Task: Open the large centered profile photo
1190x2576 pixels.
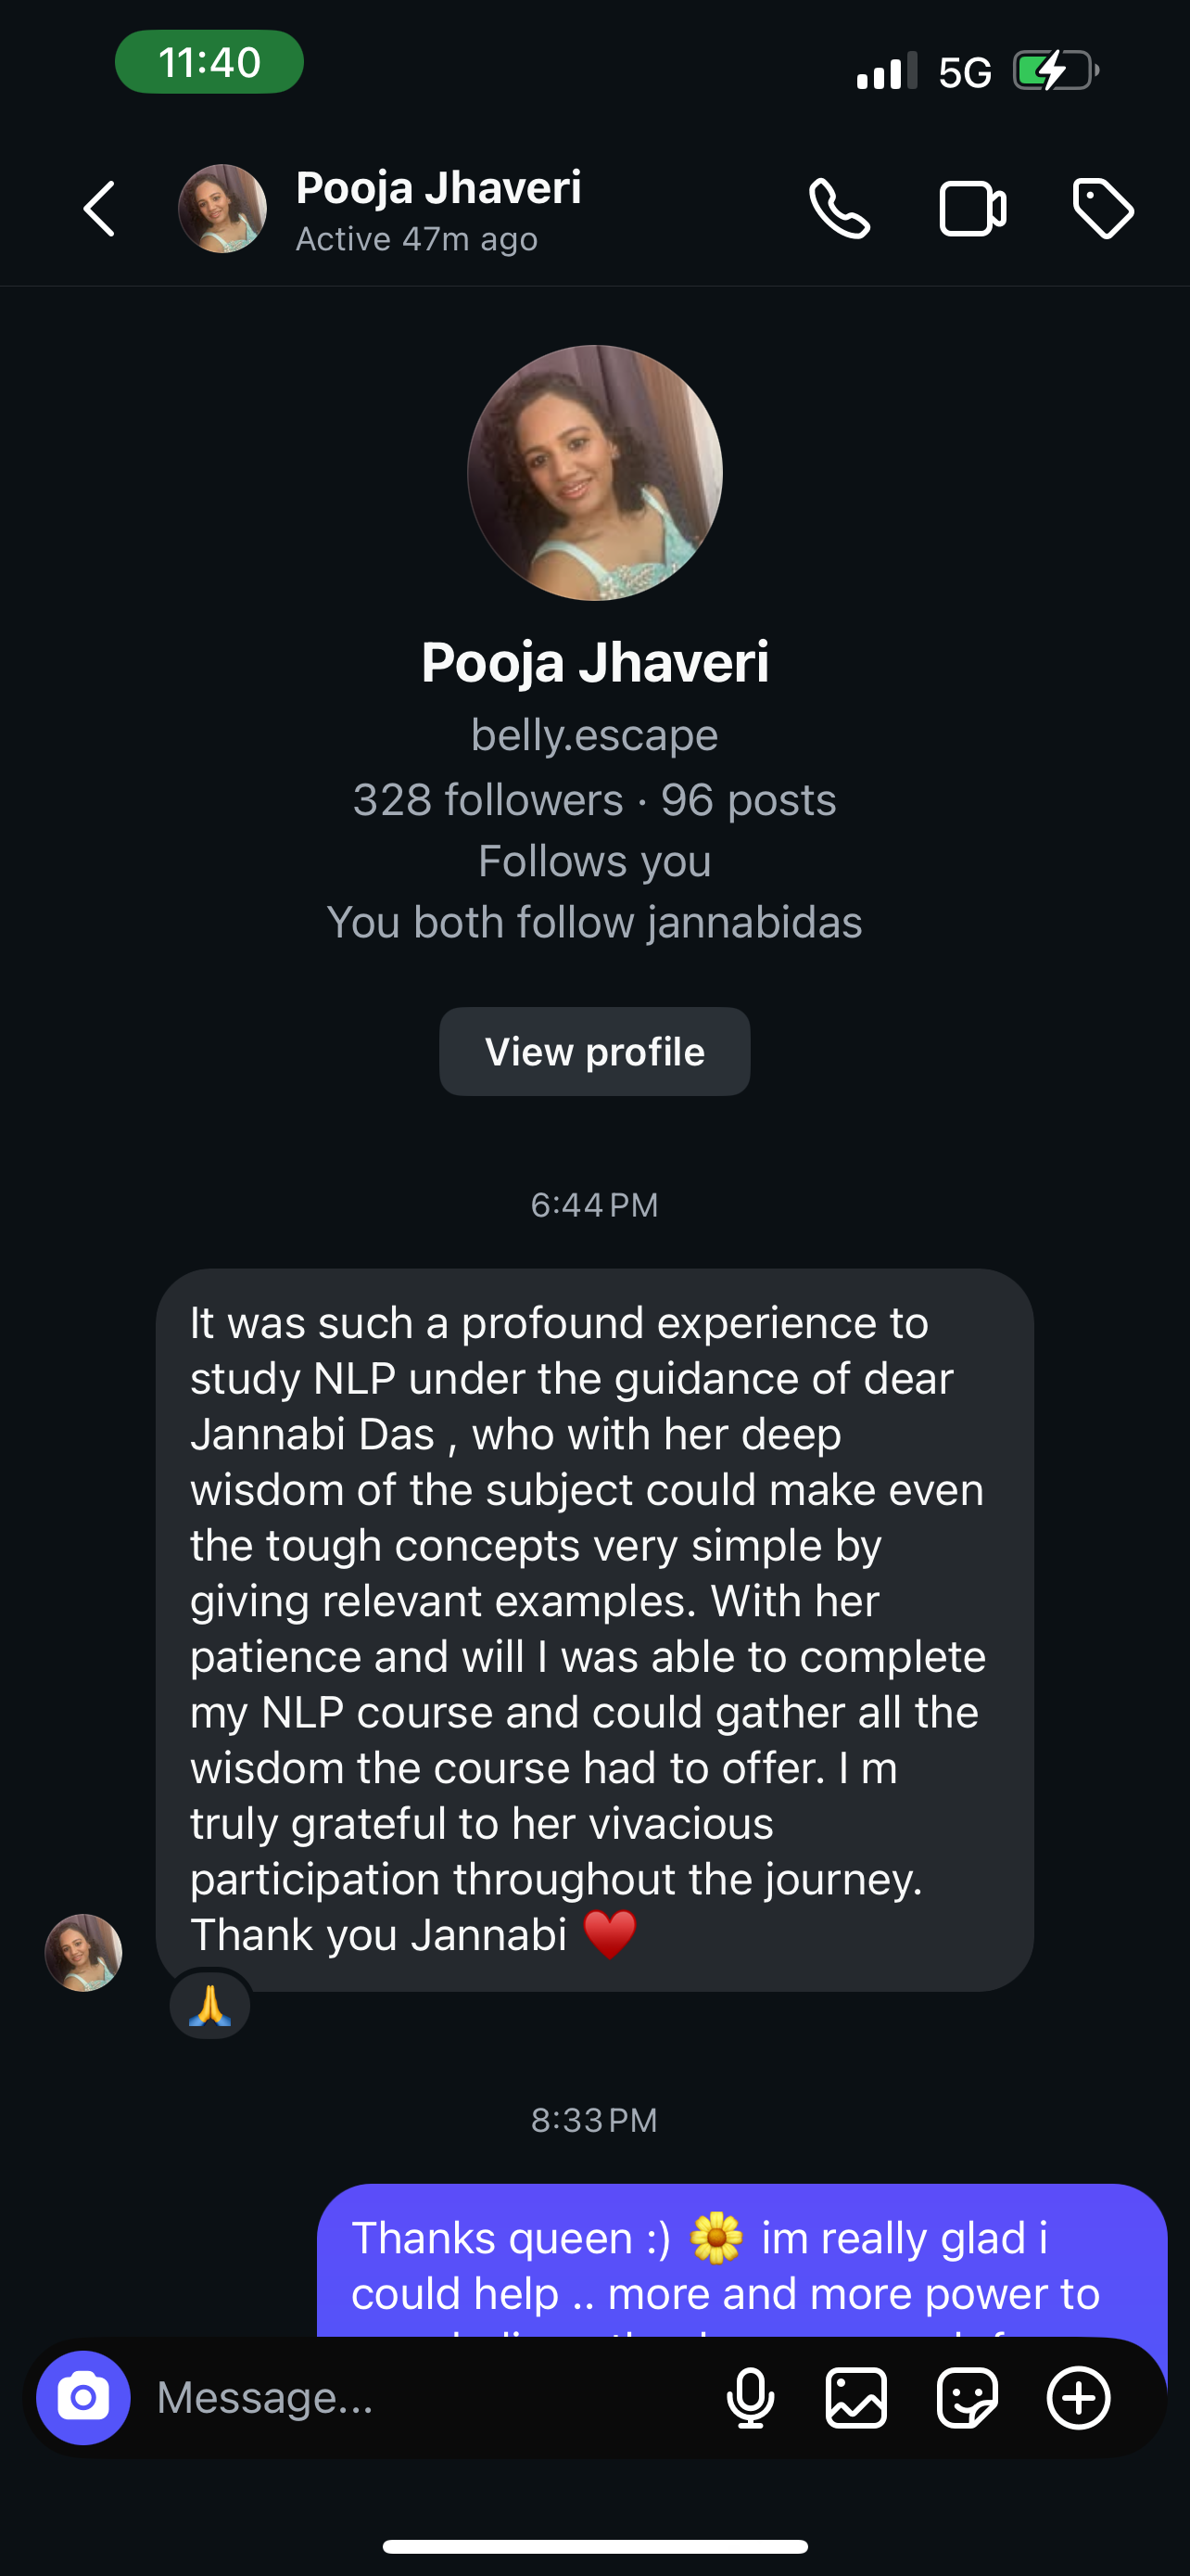Action: pos(594,473)
